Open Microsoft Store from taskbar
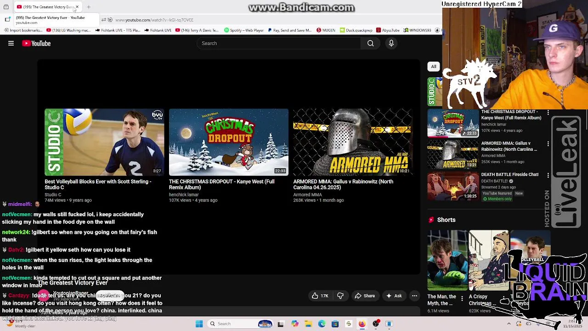Viewport: 588px width, 331px height. click(x=335, y=324)
